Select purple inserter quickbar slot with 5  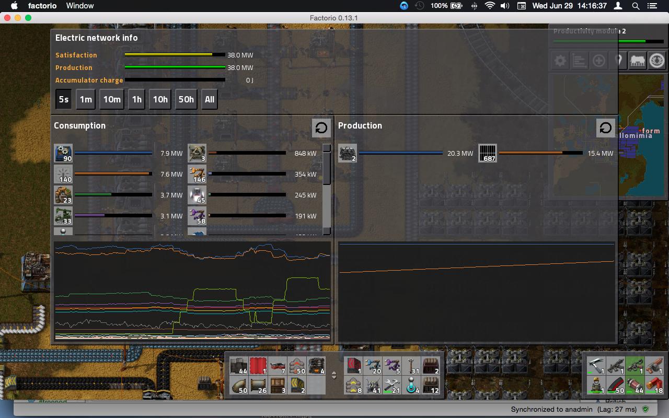[392, 366]
